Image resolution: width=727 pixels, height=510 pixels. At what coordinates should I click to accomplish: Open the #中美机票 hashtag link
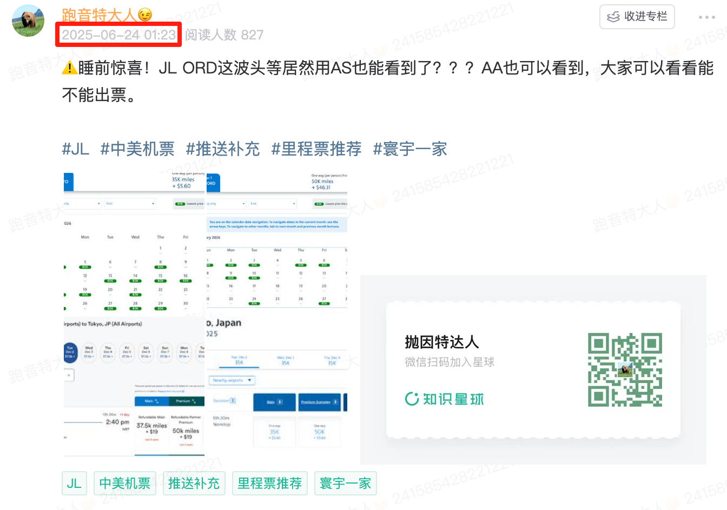tap(137, 149)
